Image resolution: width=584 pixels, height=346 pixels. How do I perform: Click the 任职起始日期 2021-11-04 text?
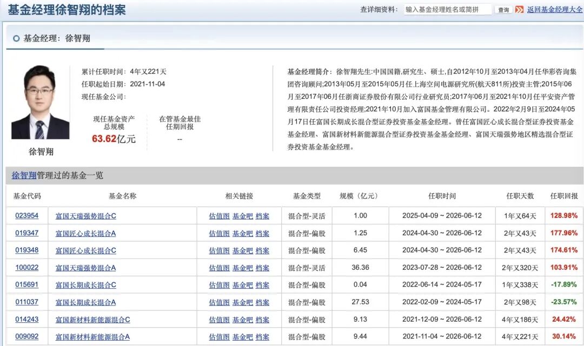click(x=123, y=84)
